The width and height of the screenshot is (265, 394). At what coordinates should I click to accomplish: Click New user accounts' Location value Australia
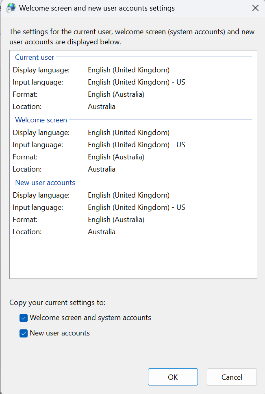click(x=102, y=232)
